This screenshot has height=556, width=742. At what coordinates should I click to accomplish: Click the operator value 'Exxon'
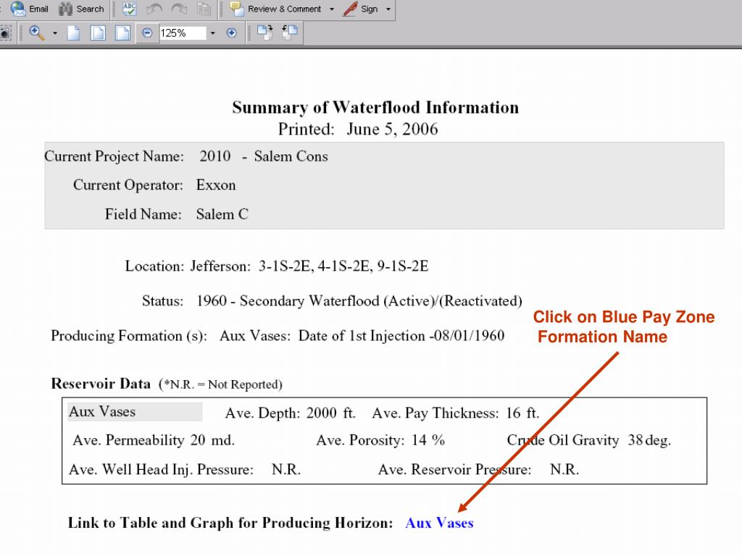point(216,185)
